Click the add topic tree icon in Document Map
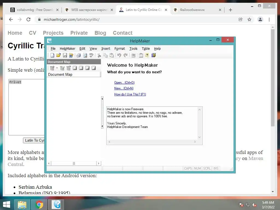 (x=52, y=68)
